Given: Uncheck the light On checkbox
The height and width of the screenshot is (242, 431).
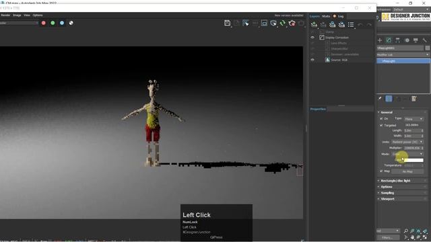Looking at the screenshot, I should [381, 118].
